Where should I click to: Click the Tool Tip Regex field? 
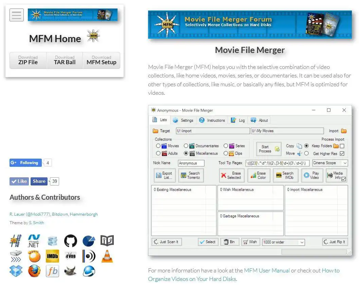click(x=277, y=163)
